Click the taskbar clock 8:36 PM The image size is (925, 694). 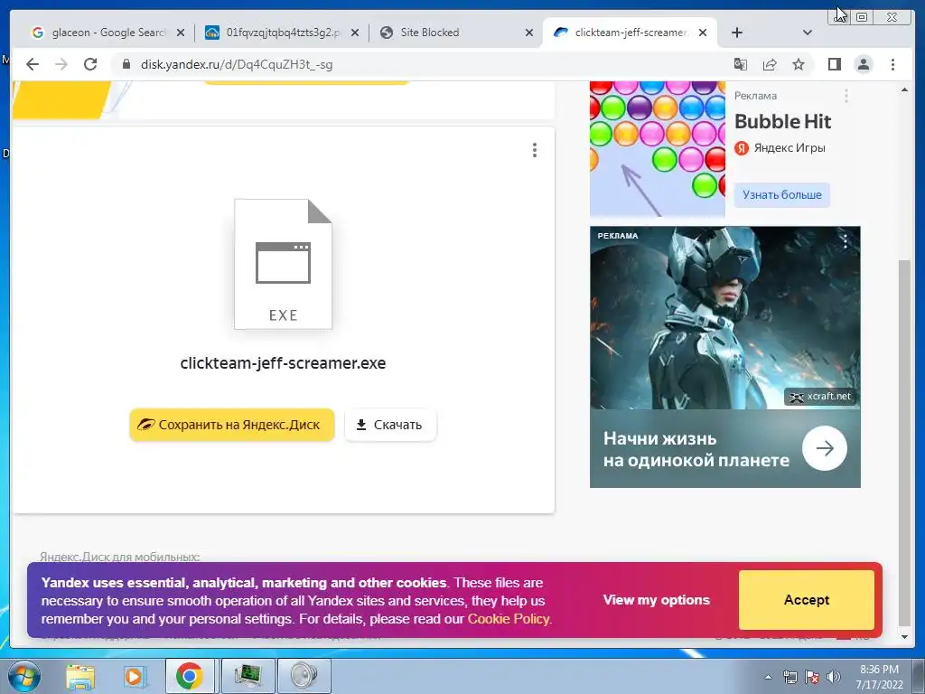point(879,676)
